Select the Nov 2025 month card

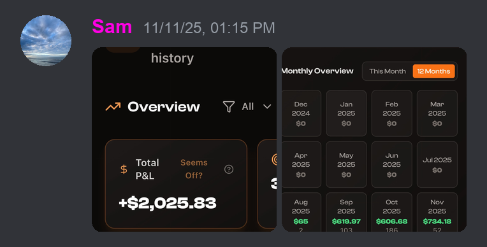tap(437, 212)
